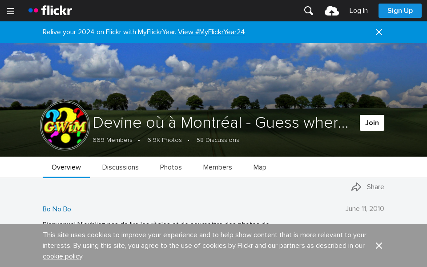The width and height of the screenshot is (427, 267).
Task: Close the cookie notice bar
Action: point(379,246)
